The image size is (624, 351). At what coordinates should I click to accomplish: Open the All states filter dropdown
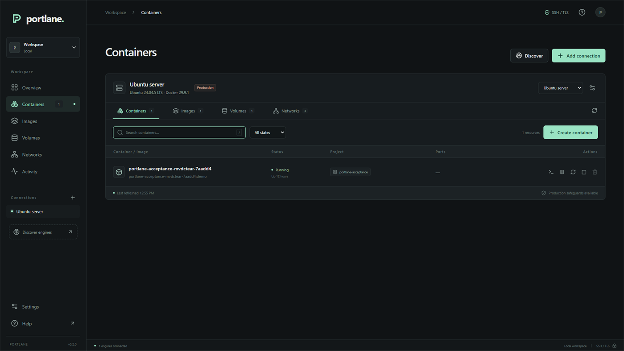268,132
